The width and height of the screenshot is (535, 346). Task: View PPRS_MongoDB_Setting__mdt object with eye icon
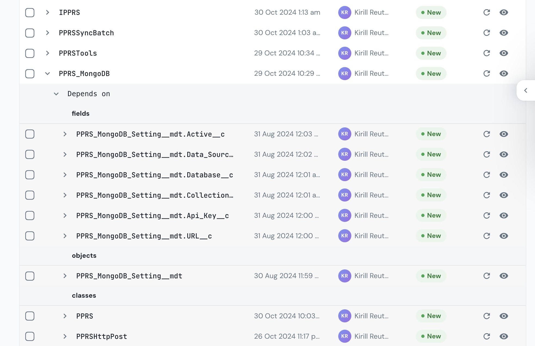tap(504, 276)
